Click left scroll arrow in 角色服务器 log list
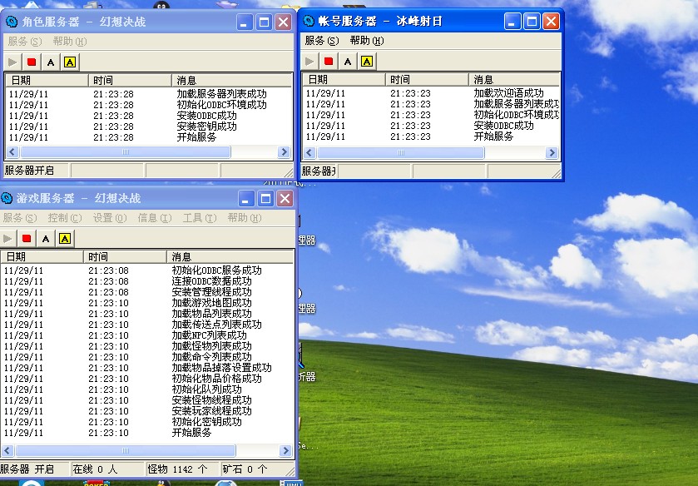698x486 pixels. (12, 153)
